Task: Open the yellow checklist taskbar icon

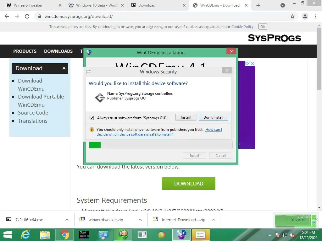Action: 201,235
